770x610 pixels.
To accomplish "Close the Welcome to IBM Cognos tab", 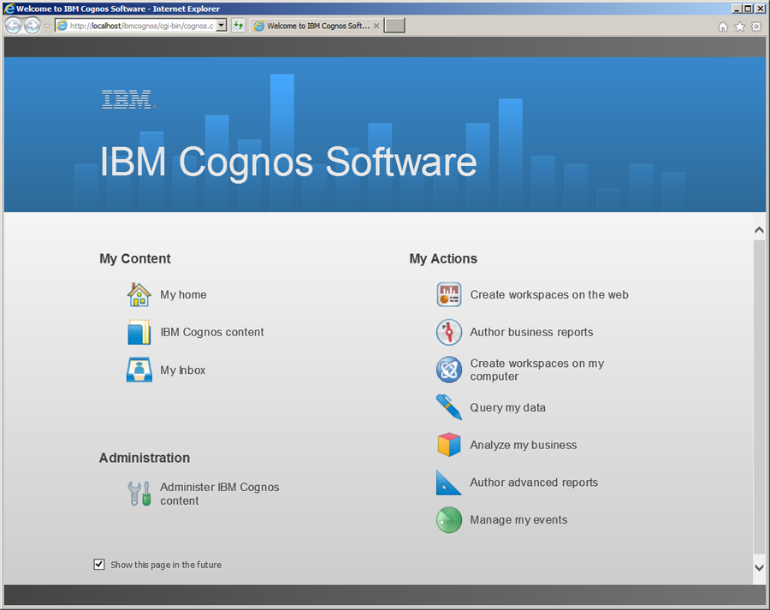I will click(376, 26).
